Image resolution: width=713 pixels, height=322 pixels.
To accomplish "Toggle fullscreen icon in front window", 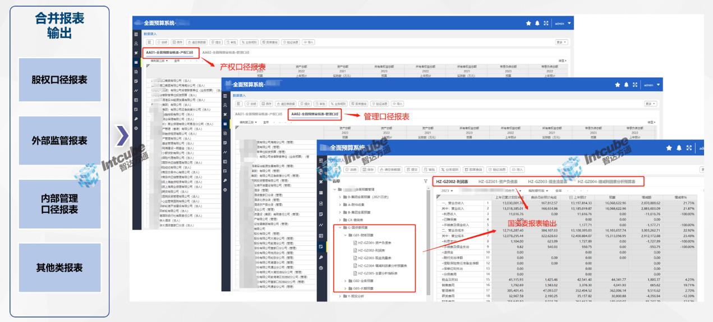I will click(x=689, y=148).
